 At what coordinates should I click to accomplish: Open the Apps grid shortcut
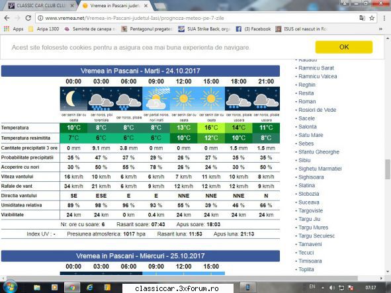pos(14,29)
